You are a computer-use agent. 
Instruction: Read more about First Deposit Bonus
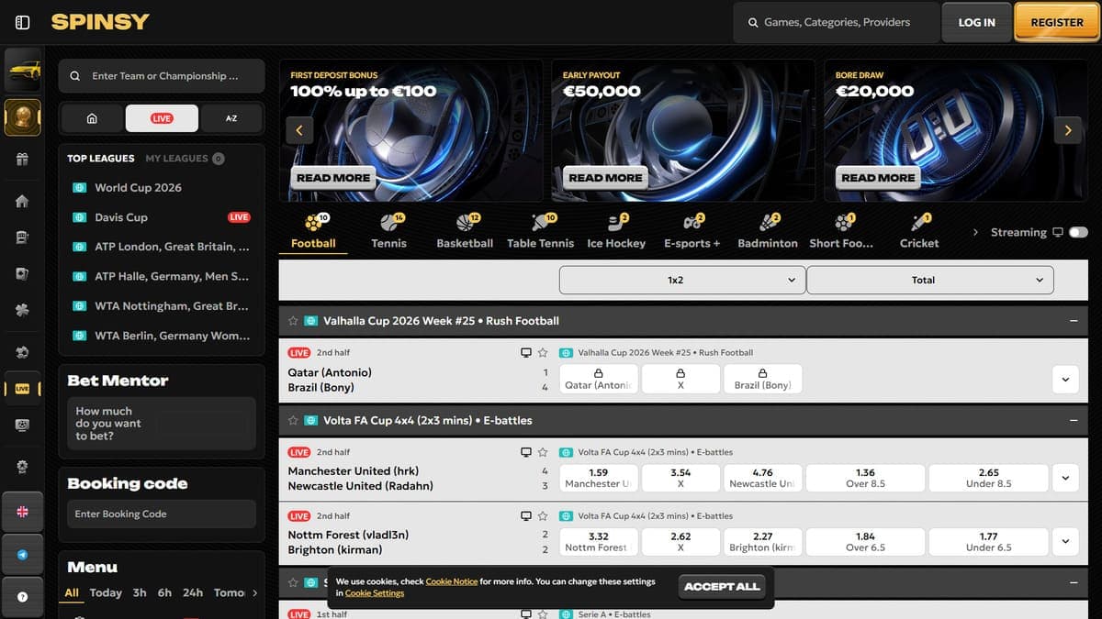(333, 178)
